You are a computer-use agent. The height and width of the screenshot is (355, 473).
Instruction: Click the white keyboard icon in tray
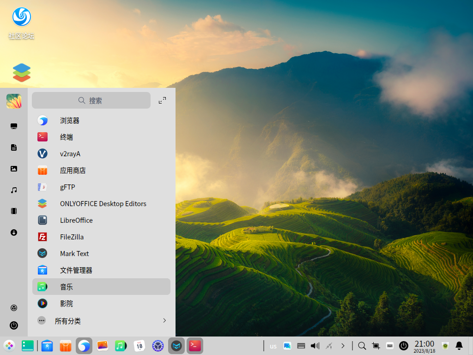click(390, 346)
